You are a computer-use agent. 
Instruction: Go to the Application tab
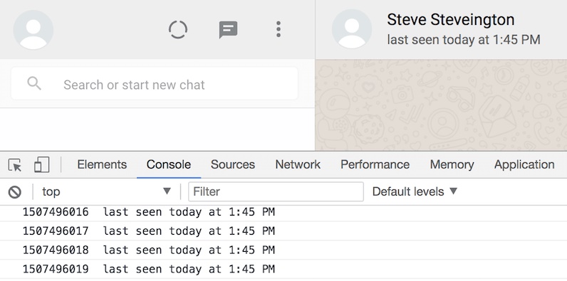[x=524, y=165]
